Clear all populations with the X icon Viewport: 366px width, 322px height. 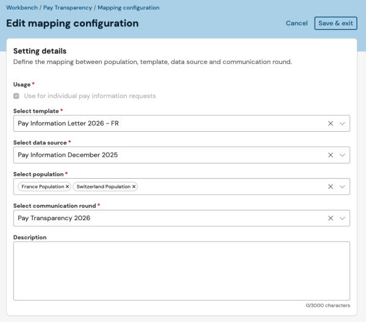point(330,187)
